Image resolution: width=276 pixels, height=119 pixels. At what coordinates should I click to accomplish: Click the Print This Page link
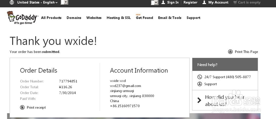246,52
